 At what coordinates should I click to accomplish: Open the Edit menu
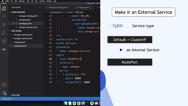[16, 1]
